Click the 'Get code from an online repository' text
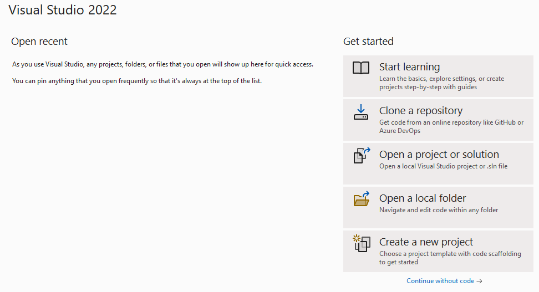The height and width of the screenshot is (292, 539). [x=451, y=126]
